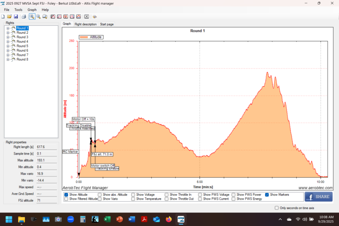Uncheck the Show Altitude checkbox

(66, 195)
